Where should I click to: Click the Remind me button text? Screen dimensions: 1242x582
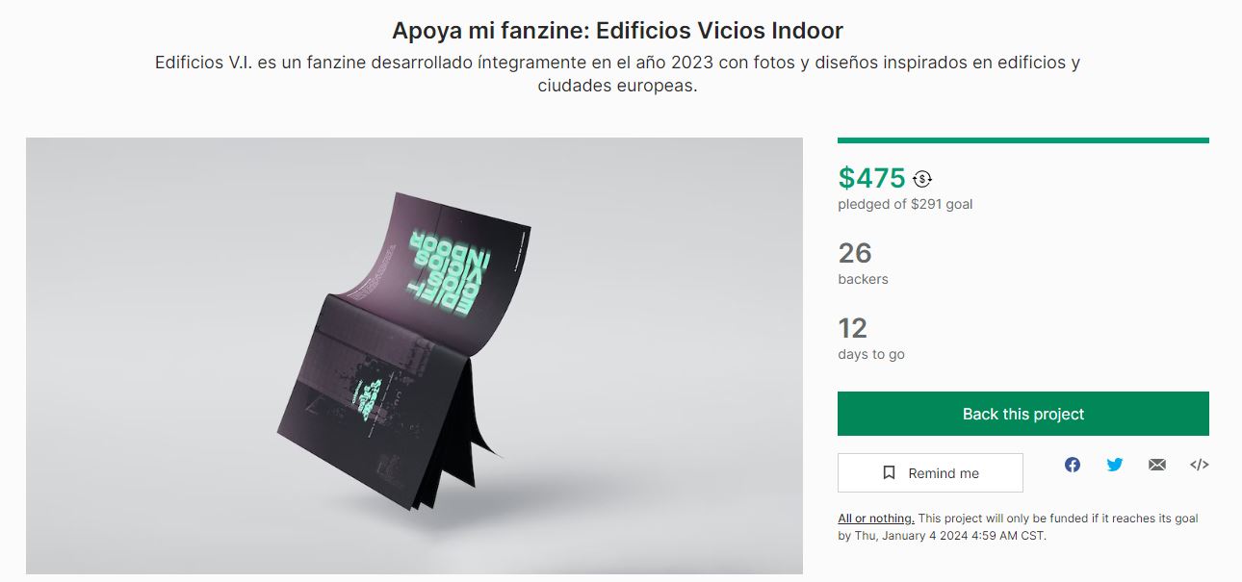(944, 473)
